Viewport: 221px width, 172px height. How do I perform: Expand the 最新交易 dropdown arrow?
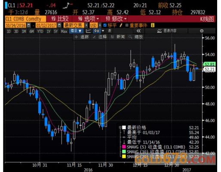(x=86, y=25)
